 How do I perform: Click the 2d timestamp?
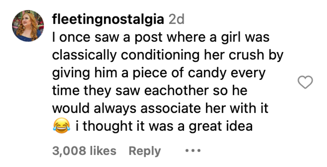(177, 20)
